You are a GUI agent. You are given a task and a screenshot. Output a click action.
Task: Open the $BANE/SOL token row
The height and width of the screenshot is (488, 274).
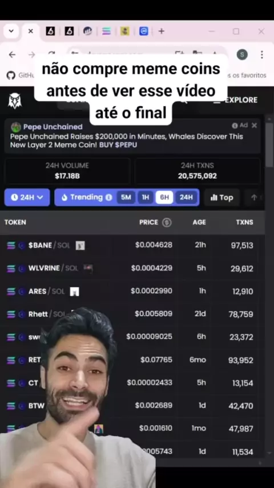click(132, 245)
